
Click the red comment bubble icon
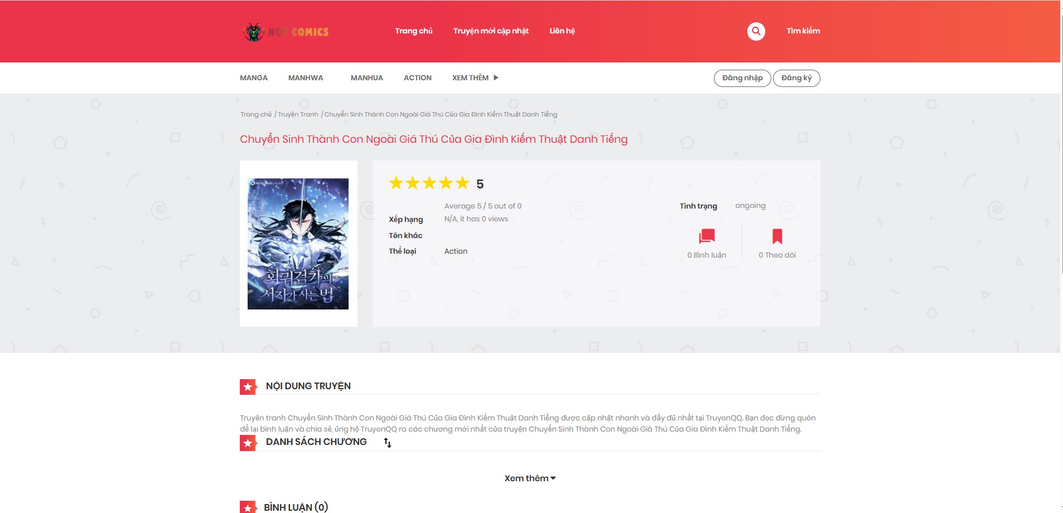tap(707, 236)
